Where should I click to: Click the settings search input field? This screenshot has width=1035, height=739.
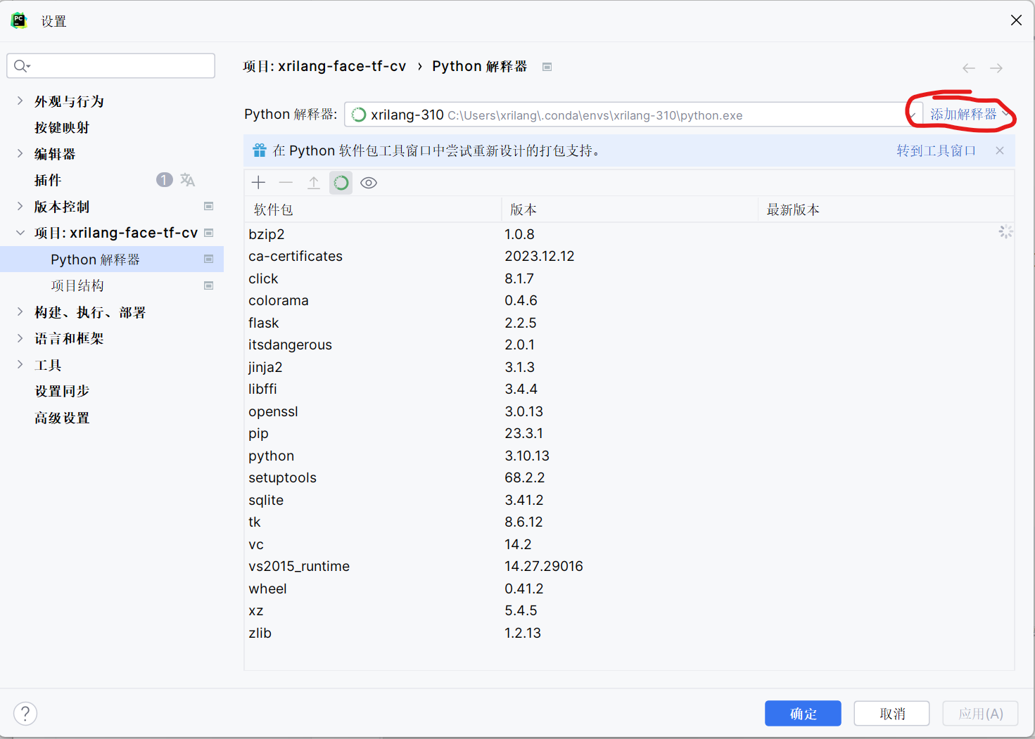[111, 66]
